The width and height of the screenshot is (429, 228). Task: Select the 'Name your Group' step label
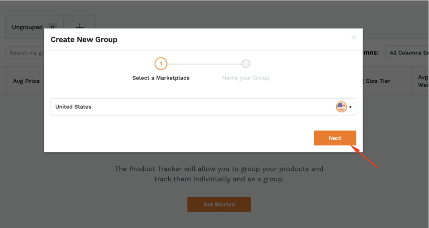pyautogui.click(x=246, y=78)
